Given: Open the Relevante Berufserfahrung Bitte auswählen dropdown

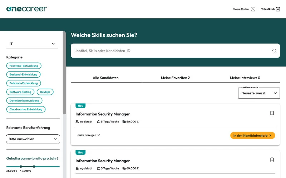Looking at the screenshot, I should pyautogui.click(x=33, y=139).
